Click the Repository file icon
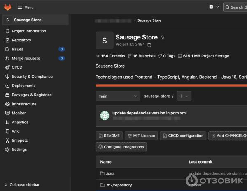Viewport: 247px width, 191px height. pos(7,40)
